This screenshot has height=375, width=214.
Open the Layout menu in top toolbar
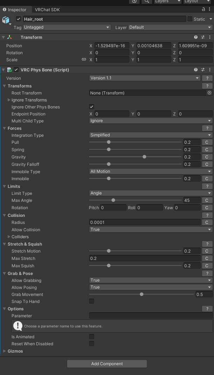click(x=198, y=1)
